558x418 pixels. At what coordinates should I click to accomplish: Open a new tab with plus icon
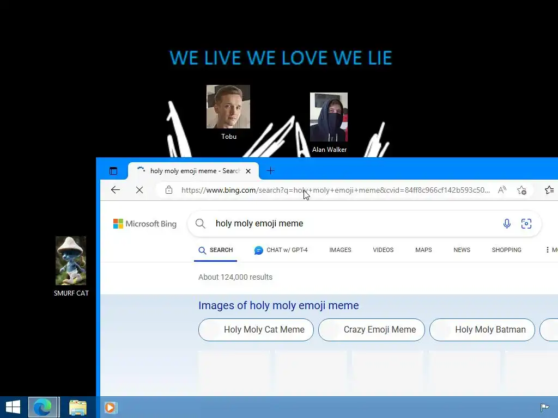coord(270,171)
